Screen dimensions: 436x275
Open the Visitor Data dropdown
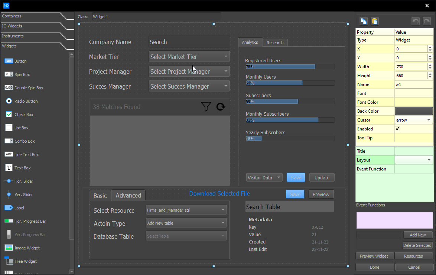click(x=264, y=178)
